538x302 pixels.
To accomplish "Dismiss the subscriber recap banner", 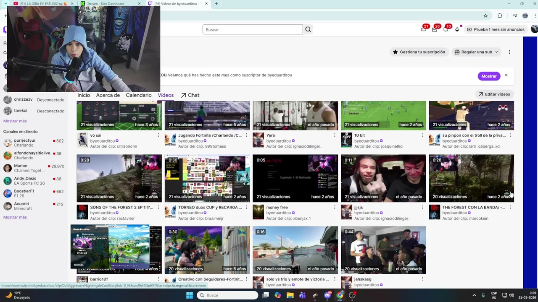I will [x=506, y=75].
